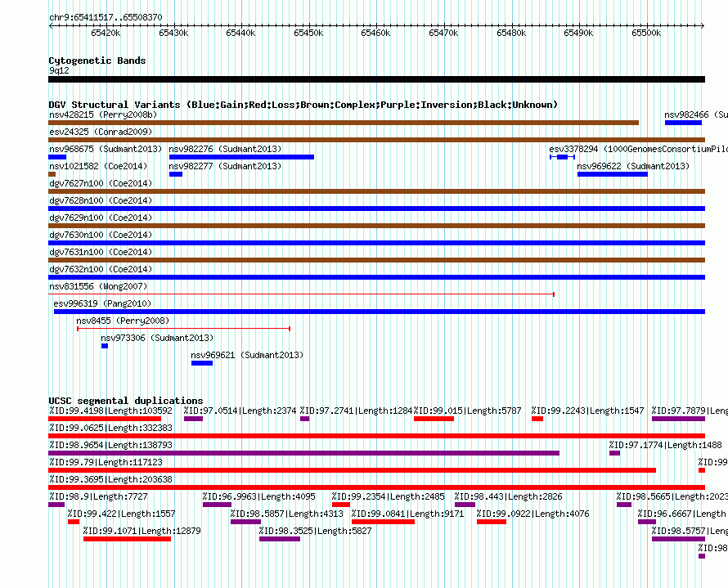Click the %ID:99.1071|Length:12879 red bar

pos(128,539)
